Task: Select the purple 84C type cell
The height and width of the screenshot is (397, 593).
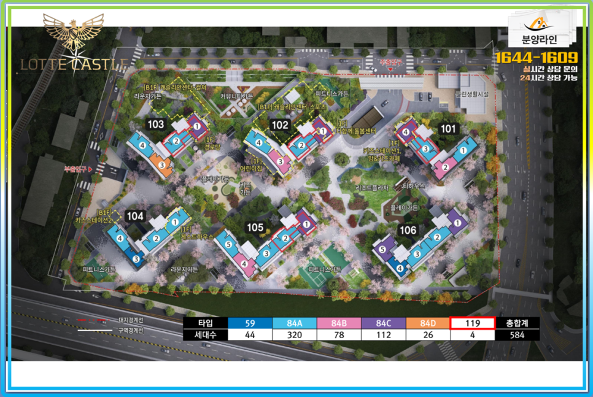Action: click(x=384, y=323)
